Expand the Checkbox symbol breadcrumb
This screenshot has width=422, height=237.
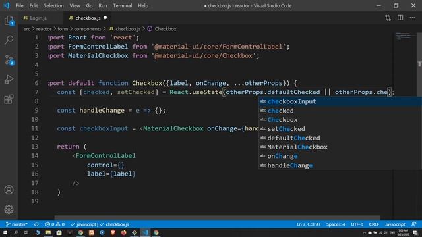click(x=162, y=29)
